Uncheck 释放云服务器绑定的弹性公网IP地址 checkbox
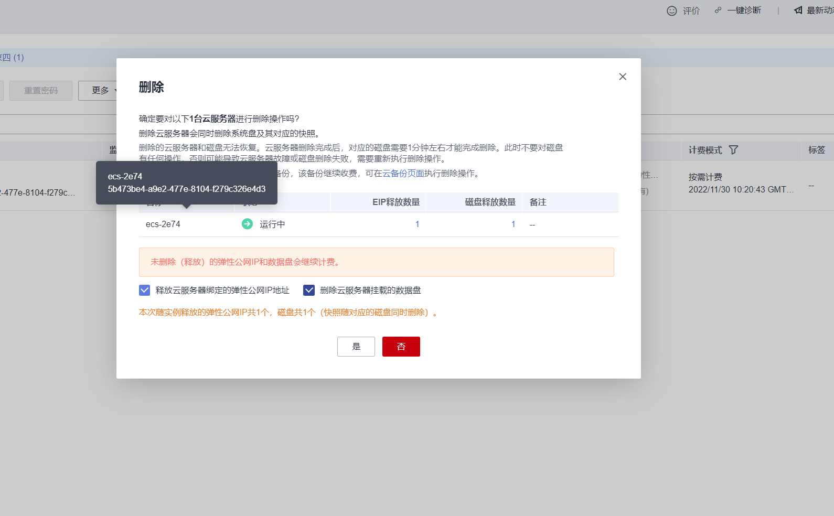This screenshot has height=516, width=834. [x=145, y=290]
